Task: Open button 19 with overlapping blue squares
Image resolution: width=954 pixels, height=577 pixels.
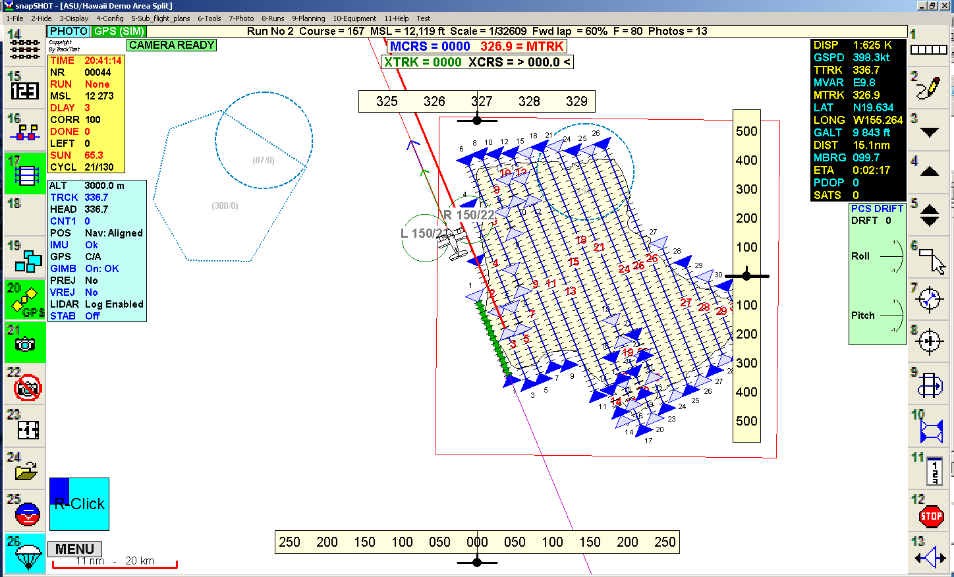Action: pos(25,257)
